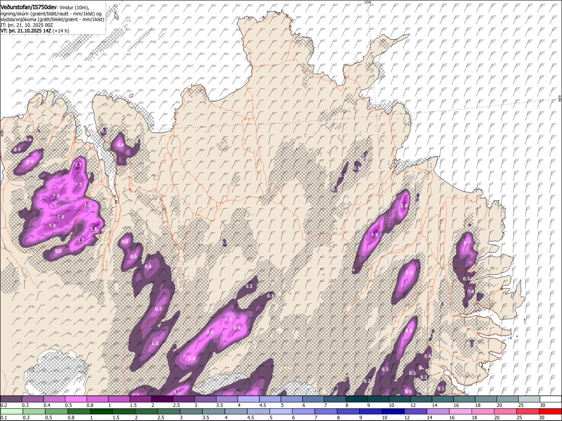Pick the dark teal swatch between 8 and 9 on snow scale

pos(357,399)
